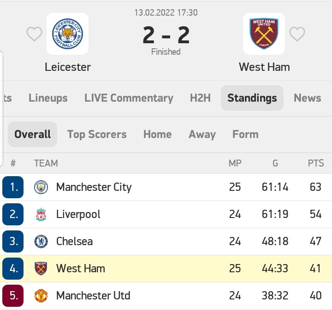Open the West Ham United crest logo
This screenshot has width=332, height=310.
(x=264, y=34)
